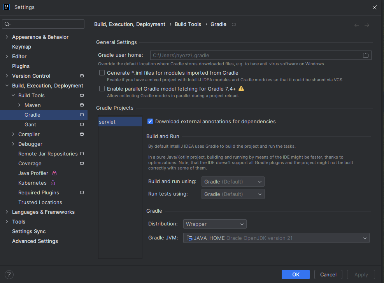Image resolution: width=384 pixels, height=283 pixels.
Task: Click the project-level icon next to Gradle breadcrumb
Action: (x=234, y=24)
